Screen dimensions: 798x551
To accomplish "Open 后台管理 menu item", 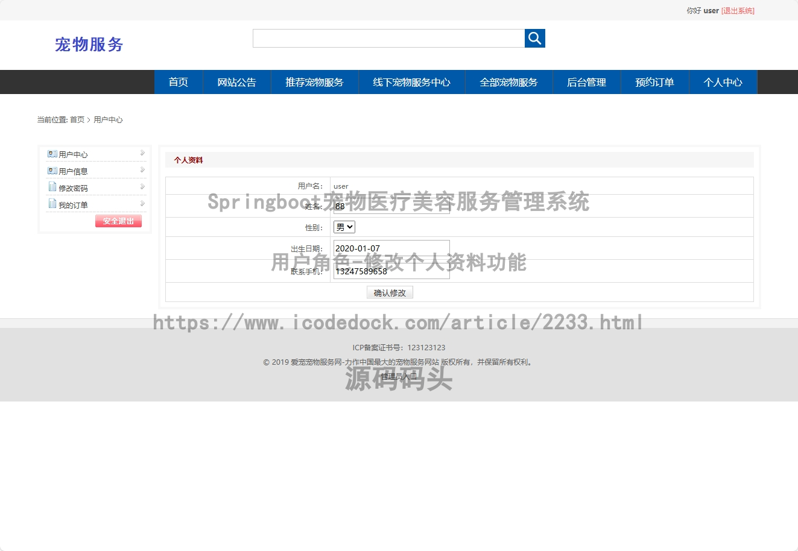I will 587,82.
